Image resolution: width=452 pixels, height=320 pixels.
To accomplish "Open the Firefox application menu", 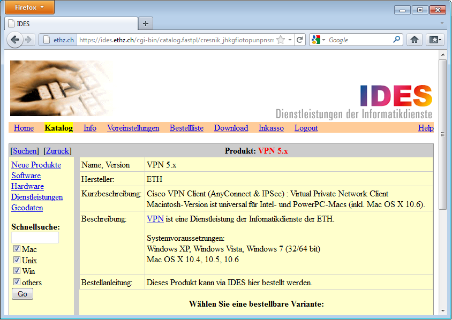I will 29,7.
